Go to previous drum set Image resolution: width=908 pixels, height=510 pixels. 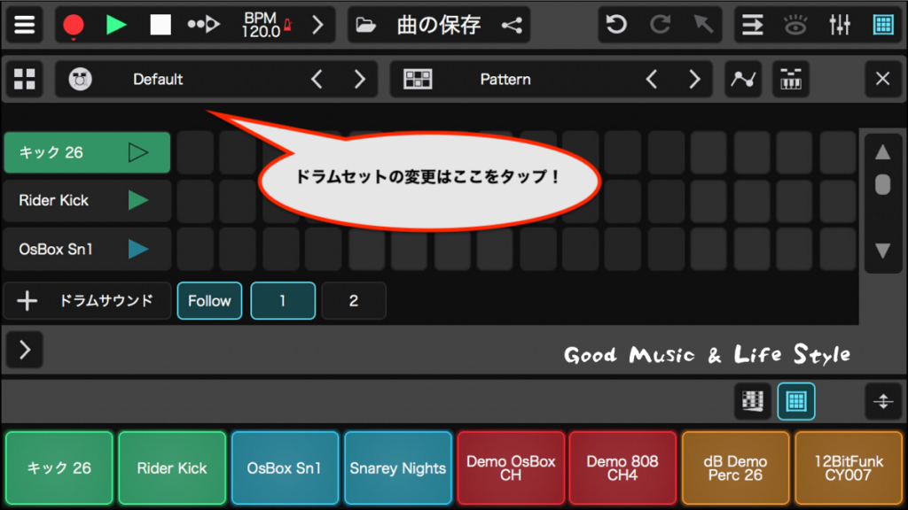click(317, 79)
